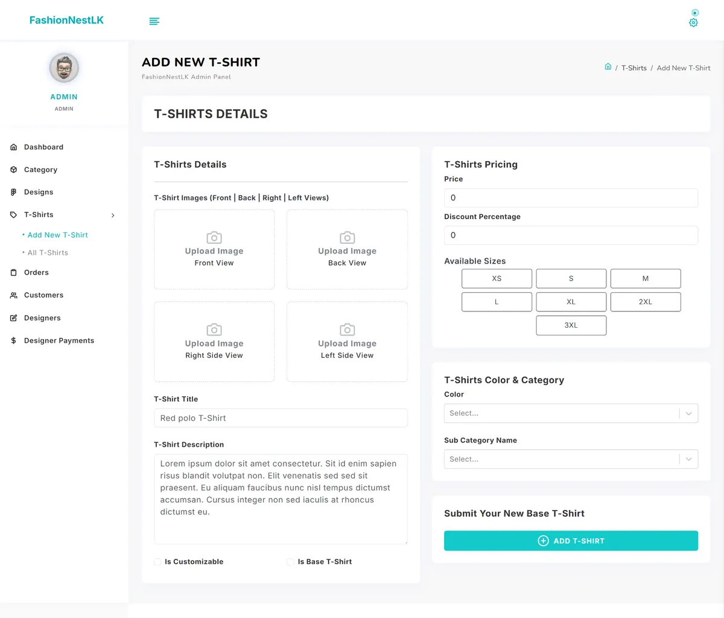
Task: Open the Dashboard sidebar icon
Action: coord(13,147)
